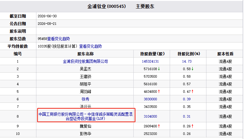
Task: Click holding quantity 3104000
Action: point(150,116)
